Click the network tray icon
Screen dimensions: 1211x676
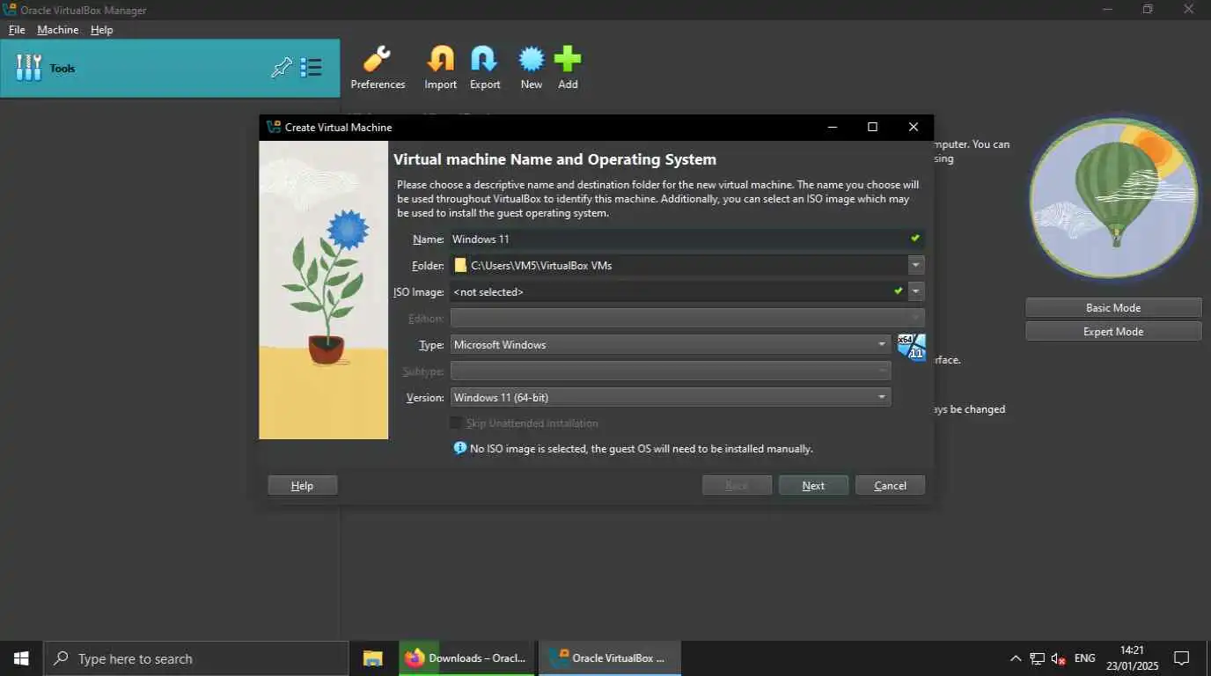point(1038,658)
